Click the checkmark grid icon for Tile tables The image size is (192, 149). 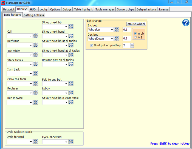[35, 55]
